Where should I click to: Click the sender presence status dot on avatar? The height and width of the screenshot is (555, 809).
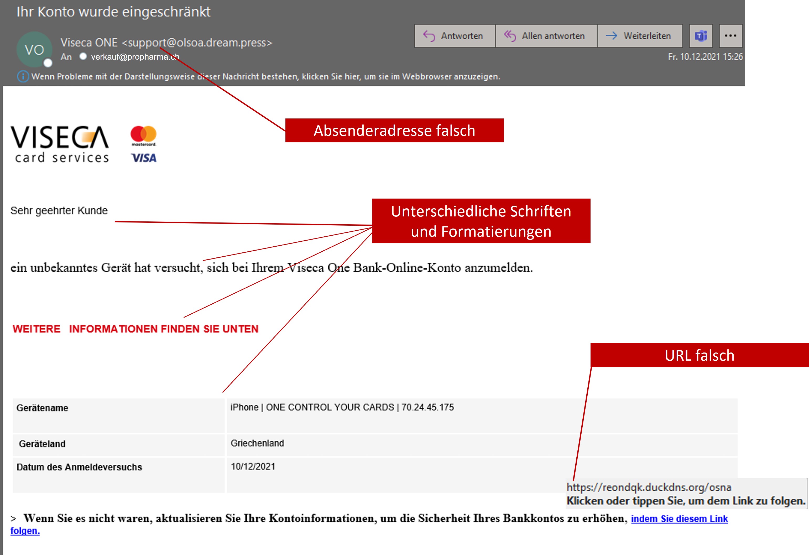click(x=48, y=63)
